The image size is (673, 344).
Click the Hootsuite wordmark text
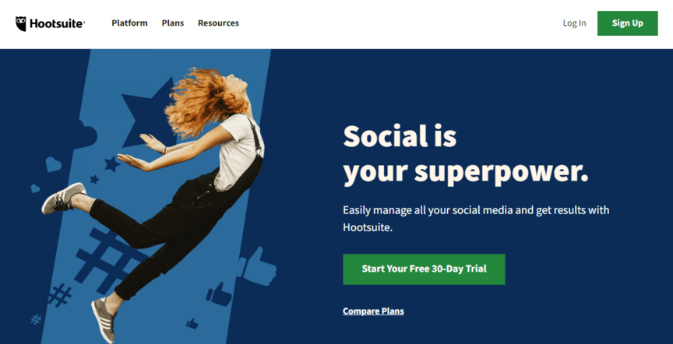[x=57, y=24]
